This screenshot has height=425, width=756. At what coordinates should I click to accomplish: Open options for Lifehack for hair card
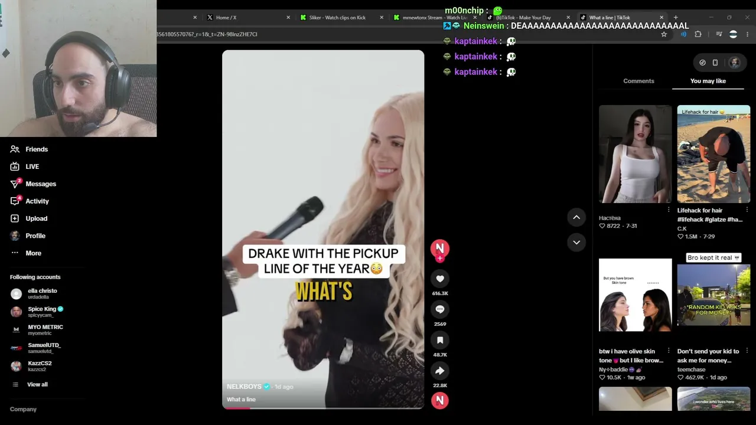point(747,210)
